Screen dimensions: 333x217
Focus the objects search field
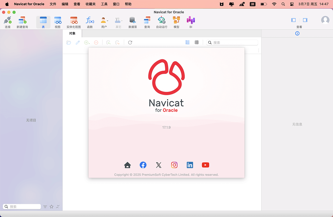pos(232,43)
